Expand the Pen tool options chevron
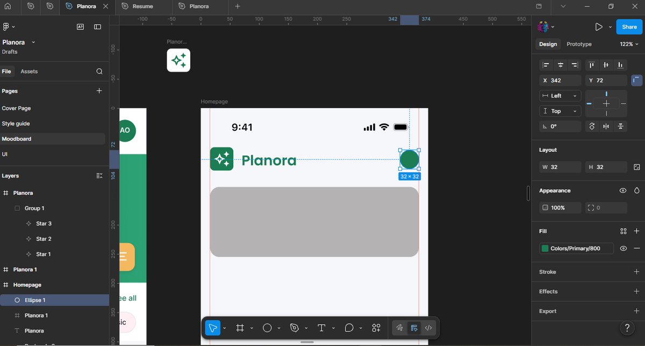This screenshot has width=645, height=346. pyautogui.click(x=306, y=328)
